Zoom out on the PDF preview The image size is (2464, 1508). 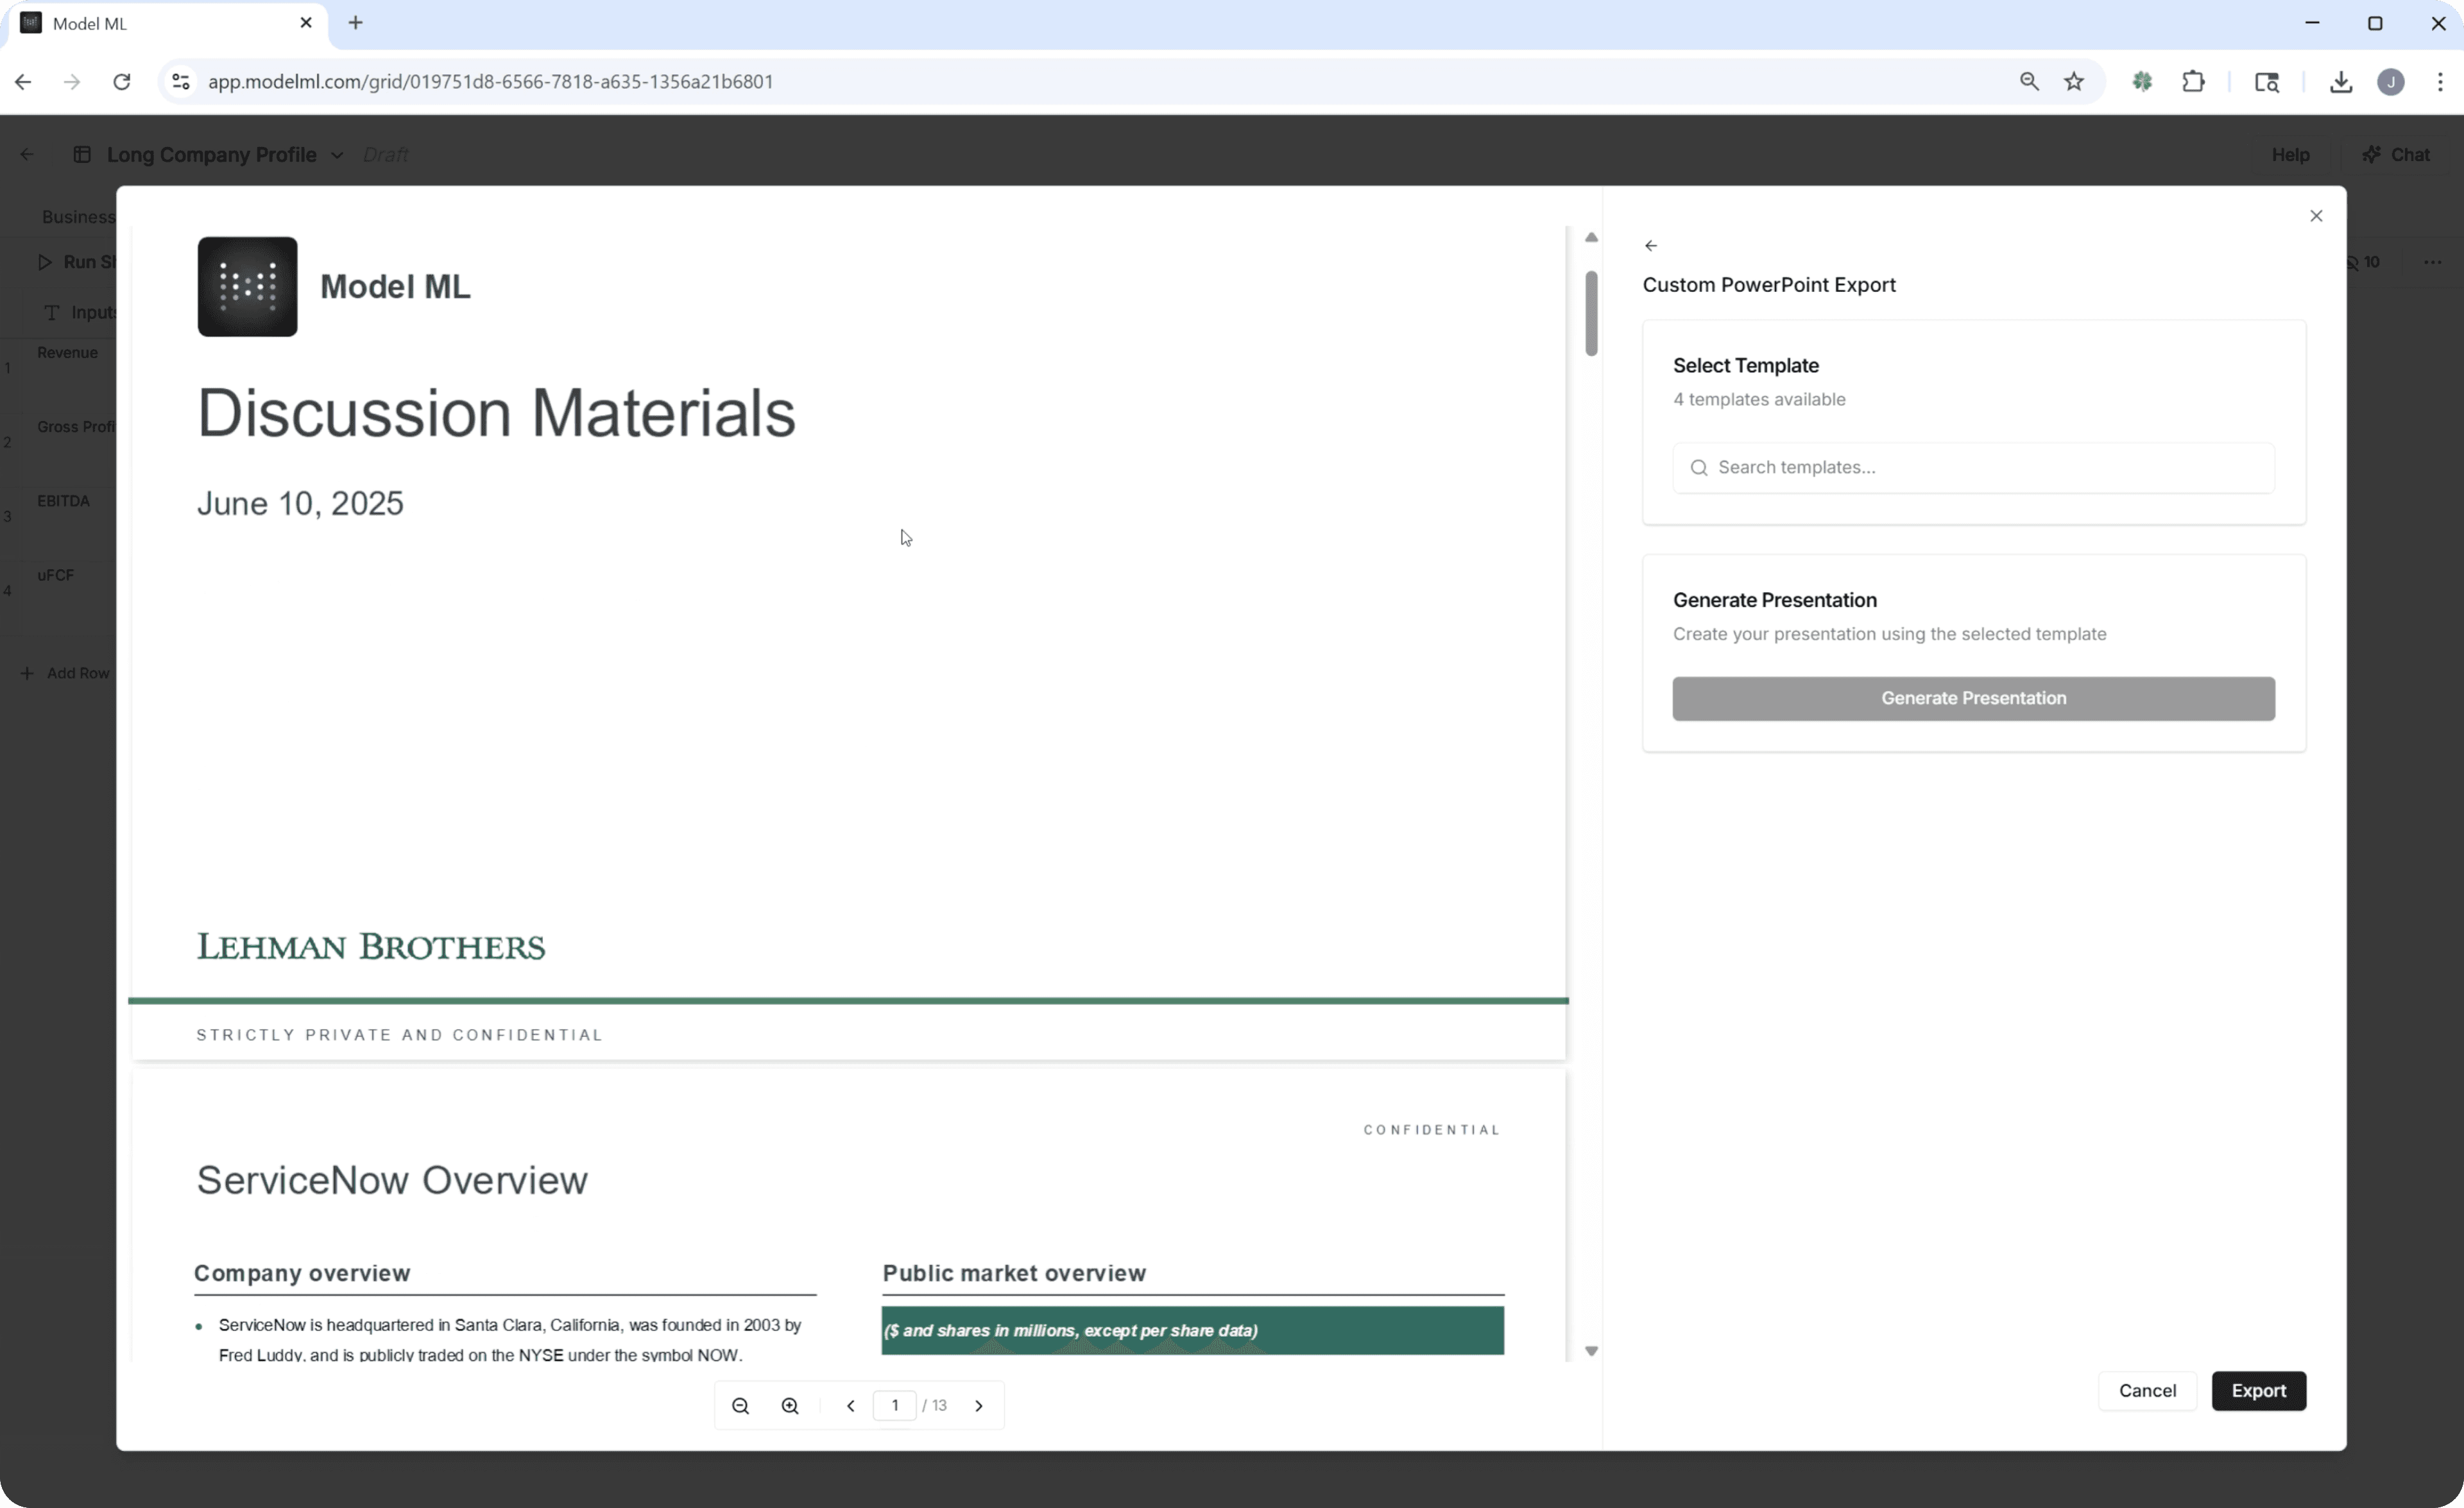[741, 1405]
